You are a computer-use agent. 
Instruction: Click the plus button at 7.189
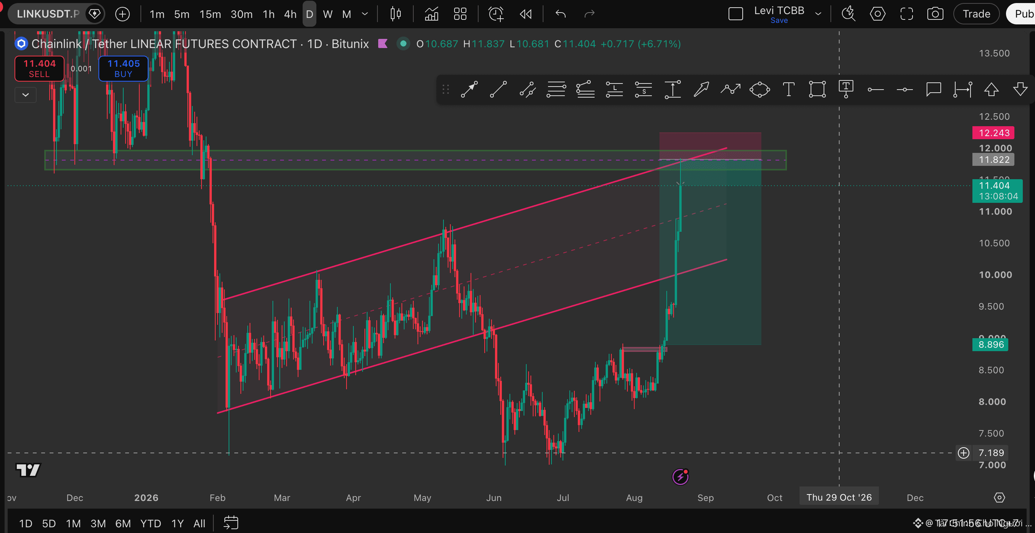(x=964, y=453)
